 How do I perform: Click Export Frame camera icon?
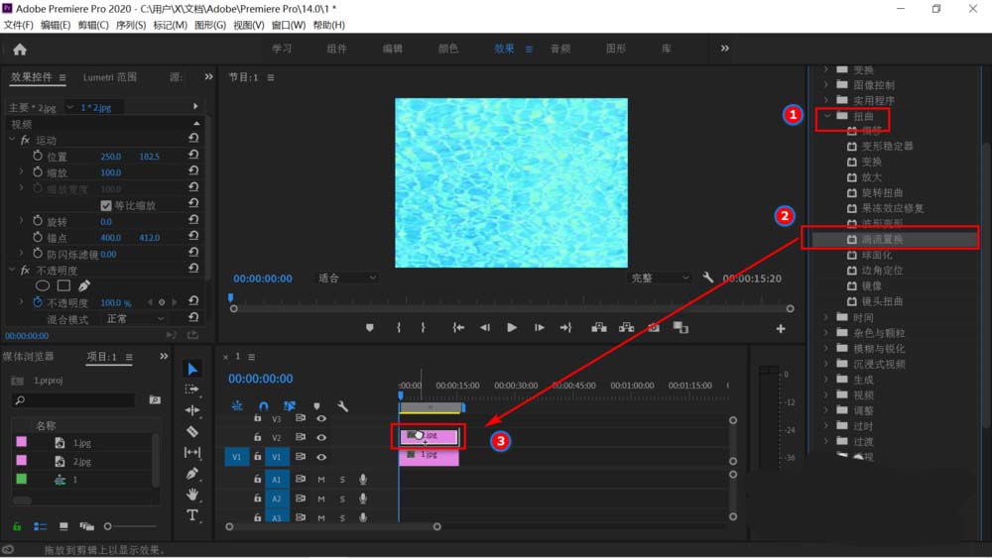654,327
